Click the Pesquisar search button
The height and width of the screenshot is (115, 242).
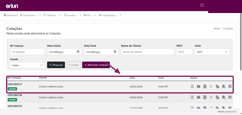coord(56,65)
